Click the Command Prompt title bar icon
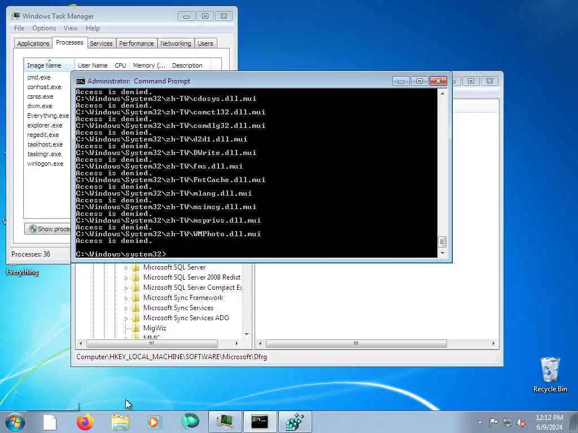 point(80,81)
